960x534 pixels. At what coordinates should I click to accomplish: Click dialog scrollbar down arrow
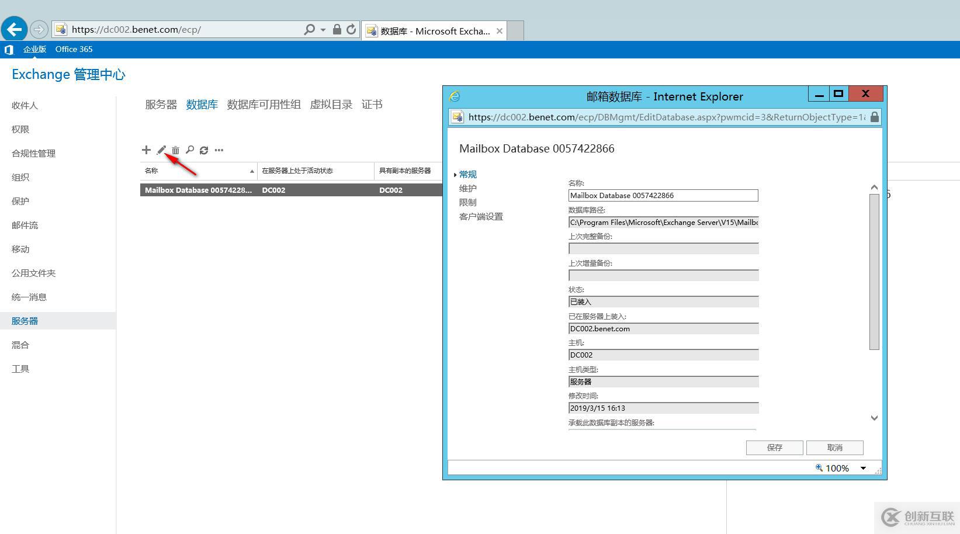(874, 418)
